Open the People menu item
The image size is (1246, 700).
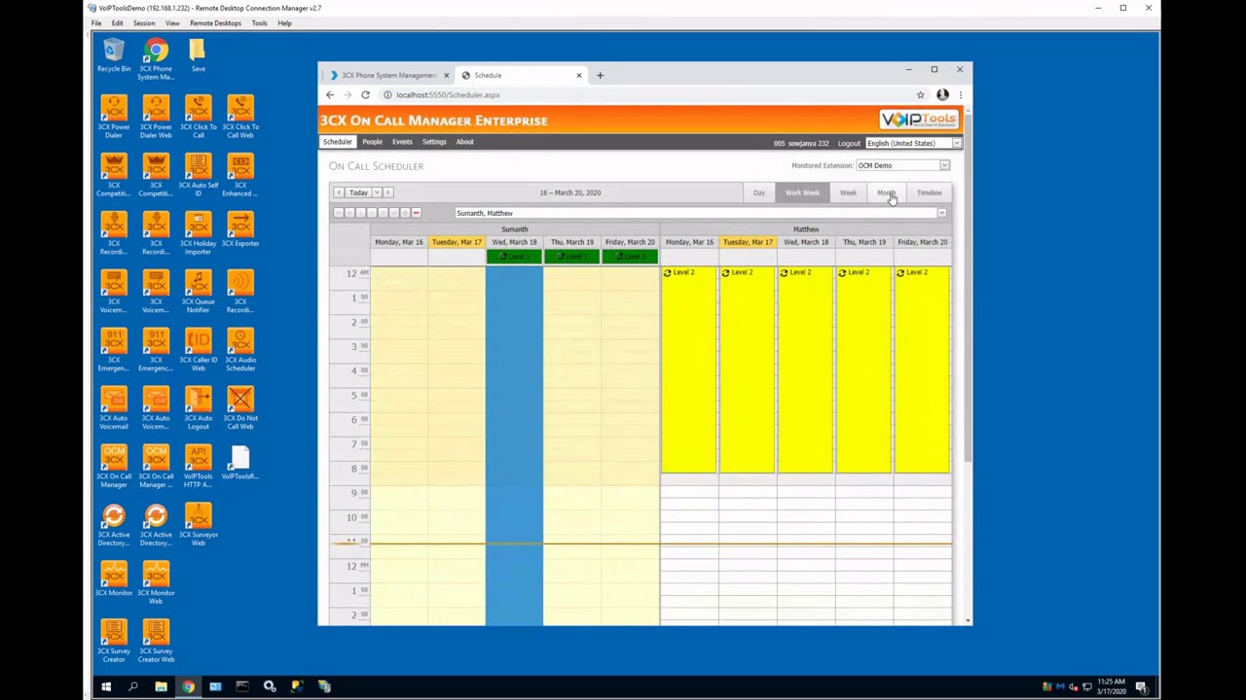click(x=372, y=142)
